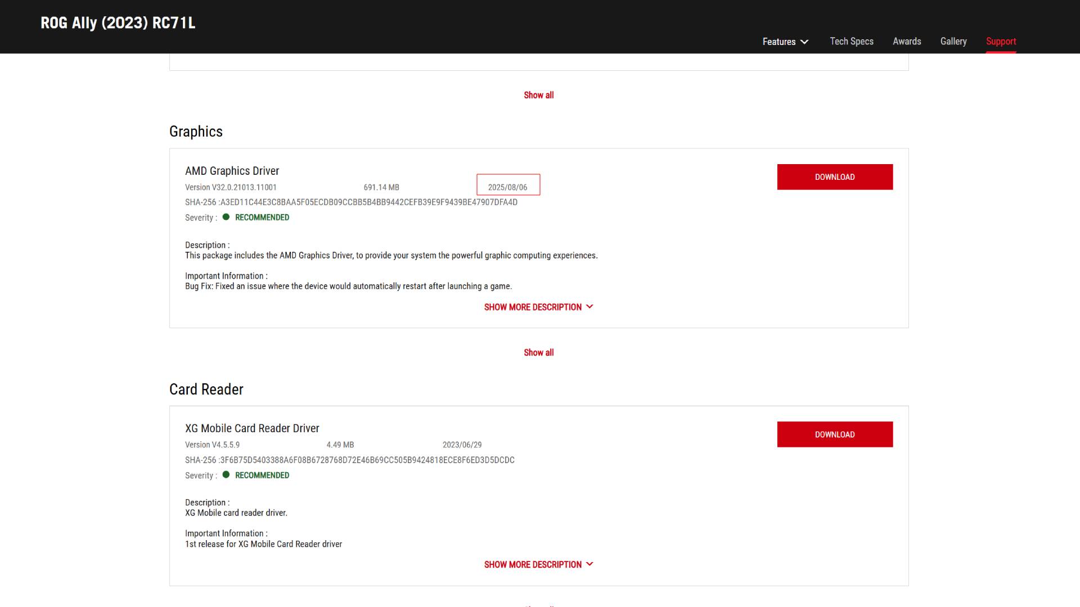Select the highlighted date 2025/08/06 field
The image size is (1080, 607).
[x=508, y=184]
